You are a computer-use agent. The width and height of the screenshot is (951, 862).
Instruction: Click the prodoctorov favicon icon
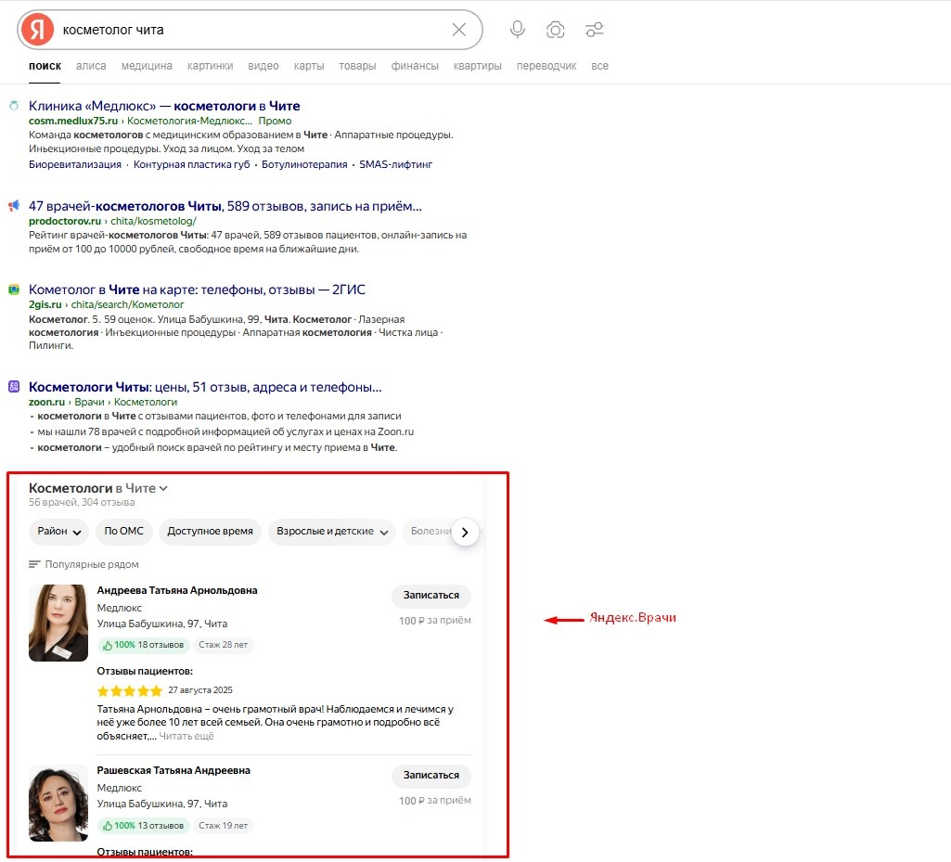coord(13,206)
